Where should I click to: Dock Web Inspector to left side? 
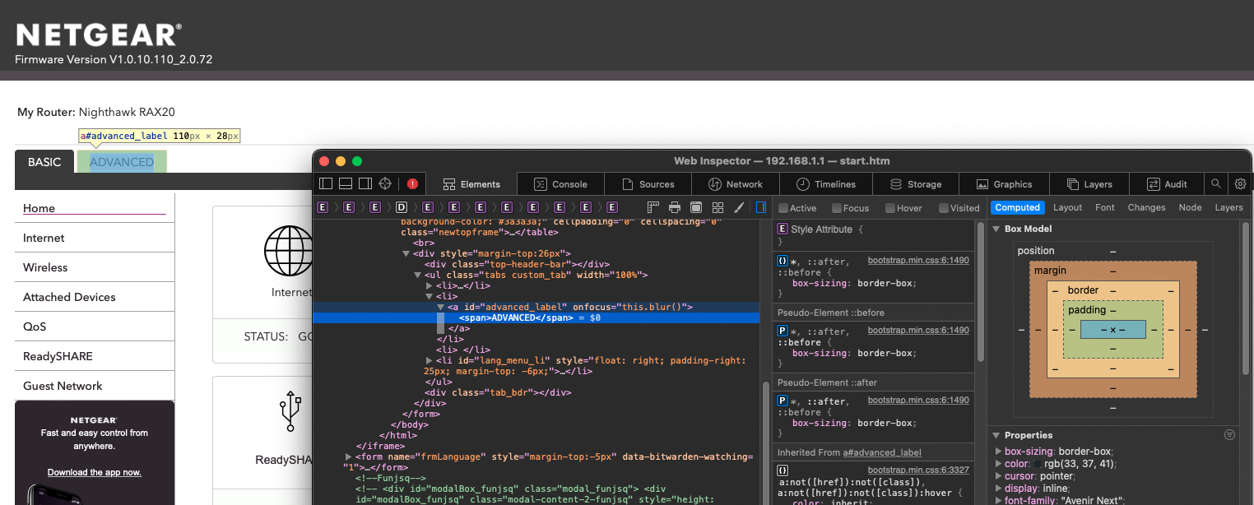[326, 184]
